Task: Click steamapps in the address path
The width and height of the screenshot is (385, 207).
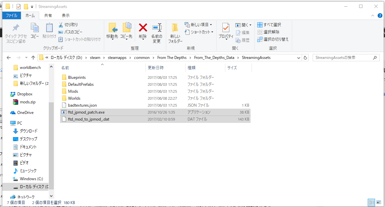Action: point(117,58)
